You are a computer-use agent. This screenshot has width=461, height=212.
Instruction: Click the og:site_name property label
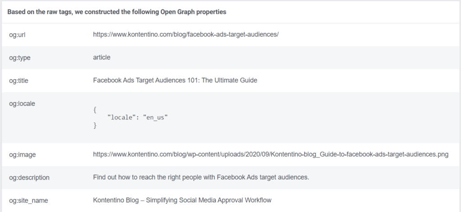coord(28,200)
